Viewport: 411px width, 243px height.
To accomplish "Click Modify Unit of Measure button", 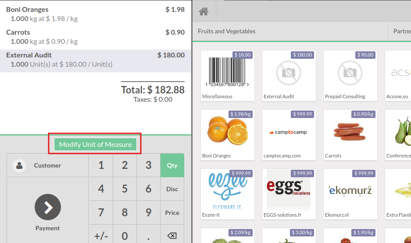I will point(95,144).
